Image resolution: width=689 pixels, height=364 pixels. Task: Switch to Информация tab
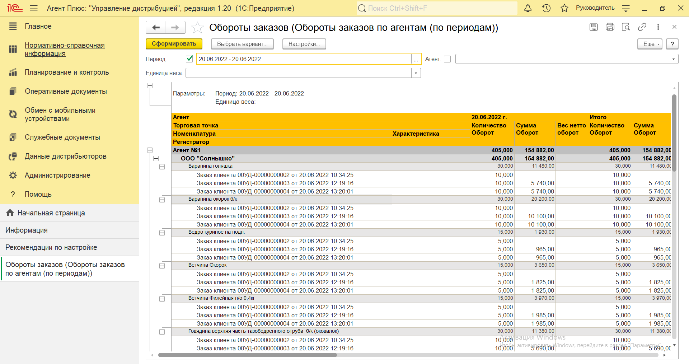pos(69,230)
